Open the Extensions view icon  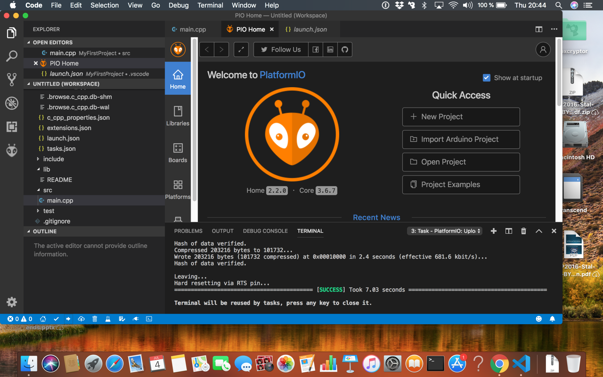12,127
